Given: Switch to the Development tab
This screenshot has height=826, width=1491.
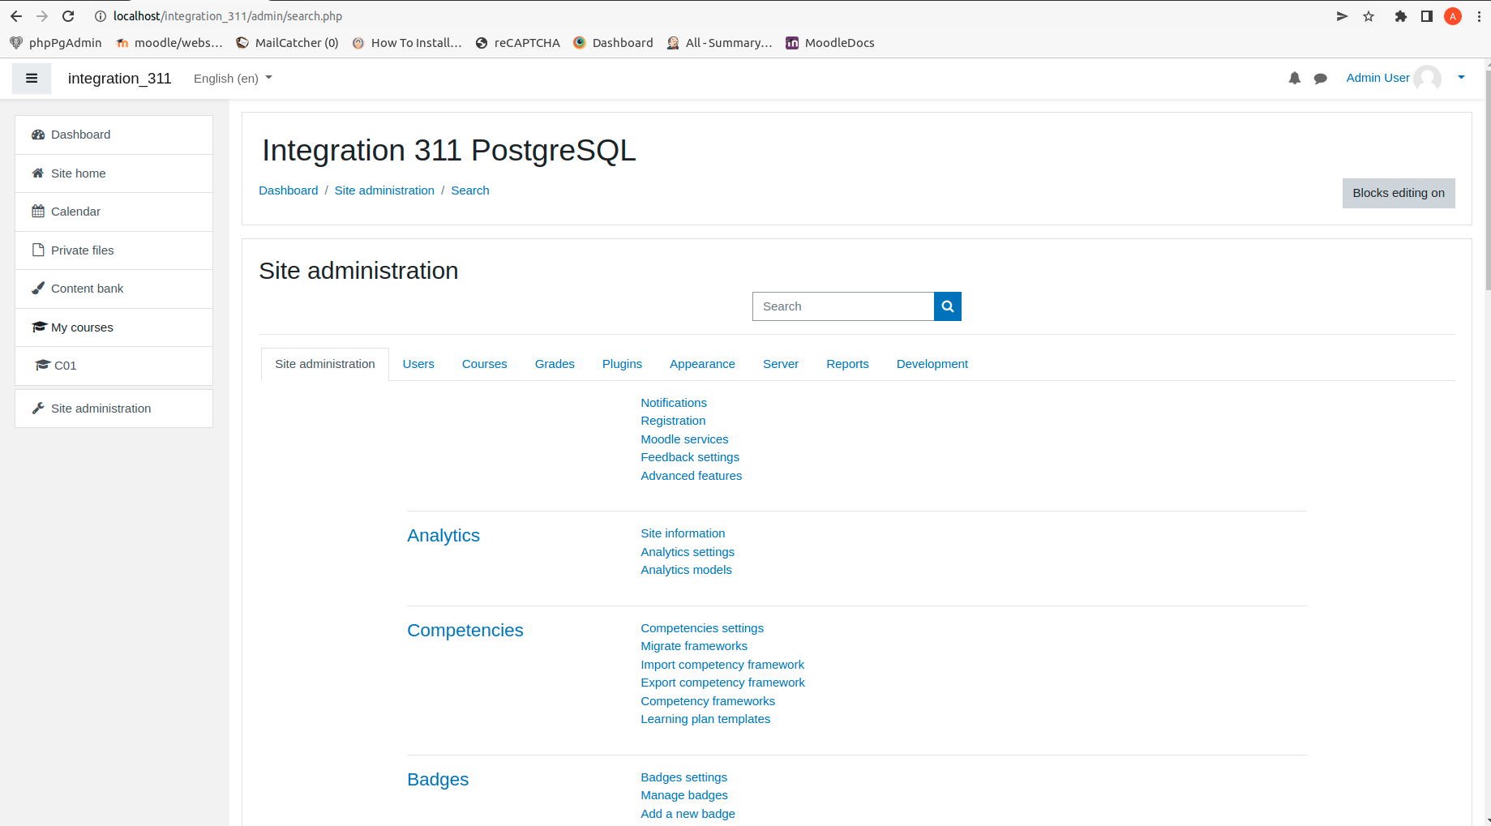Looking at the screenshot, I should 932,364.
